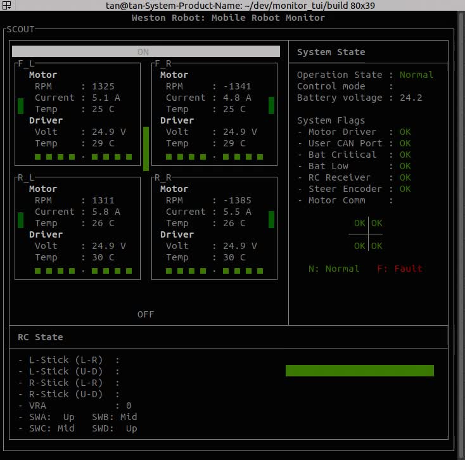Click the RC State heading
The height and width of the screenshot is (460, 465).
pos(41,337)
